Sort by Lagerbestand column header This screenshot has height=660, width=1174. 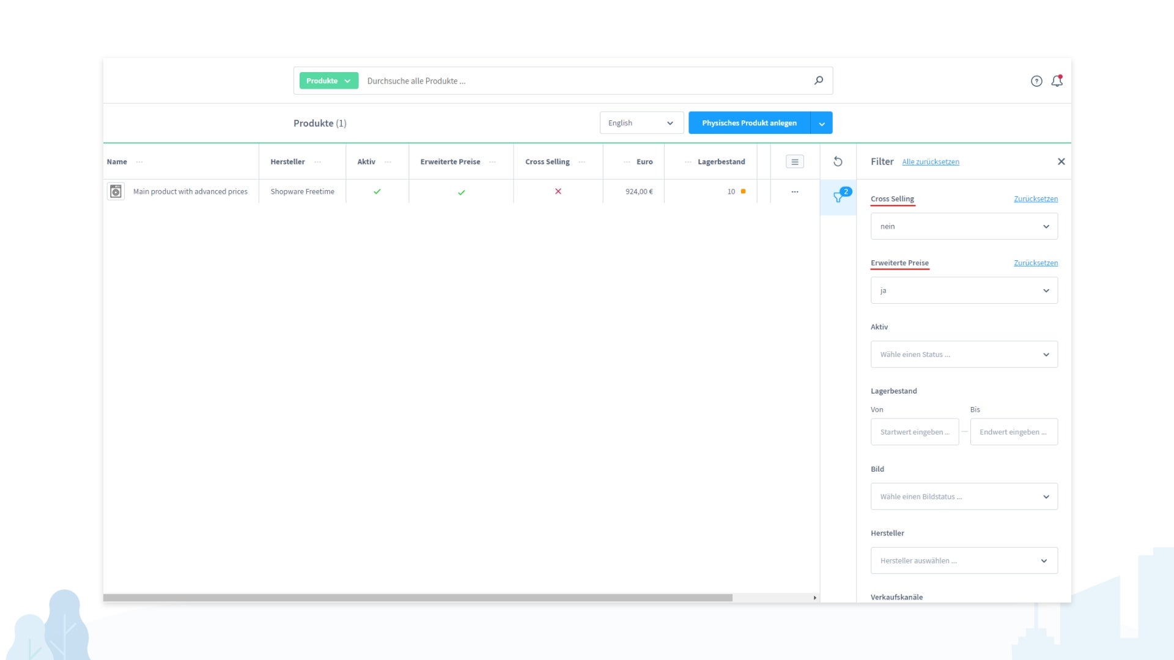click(x=721, y=162)
